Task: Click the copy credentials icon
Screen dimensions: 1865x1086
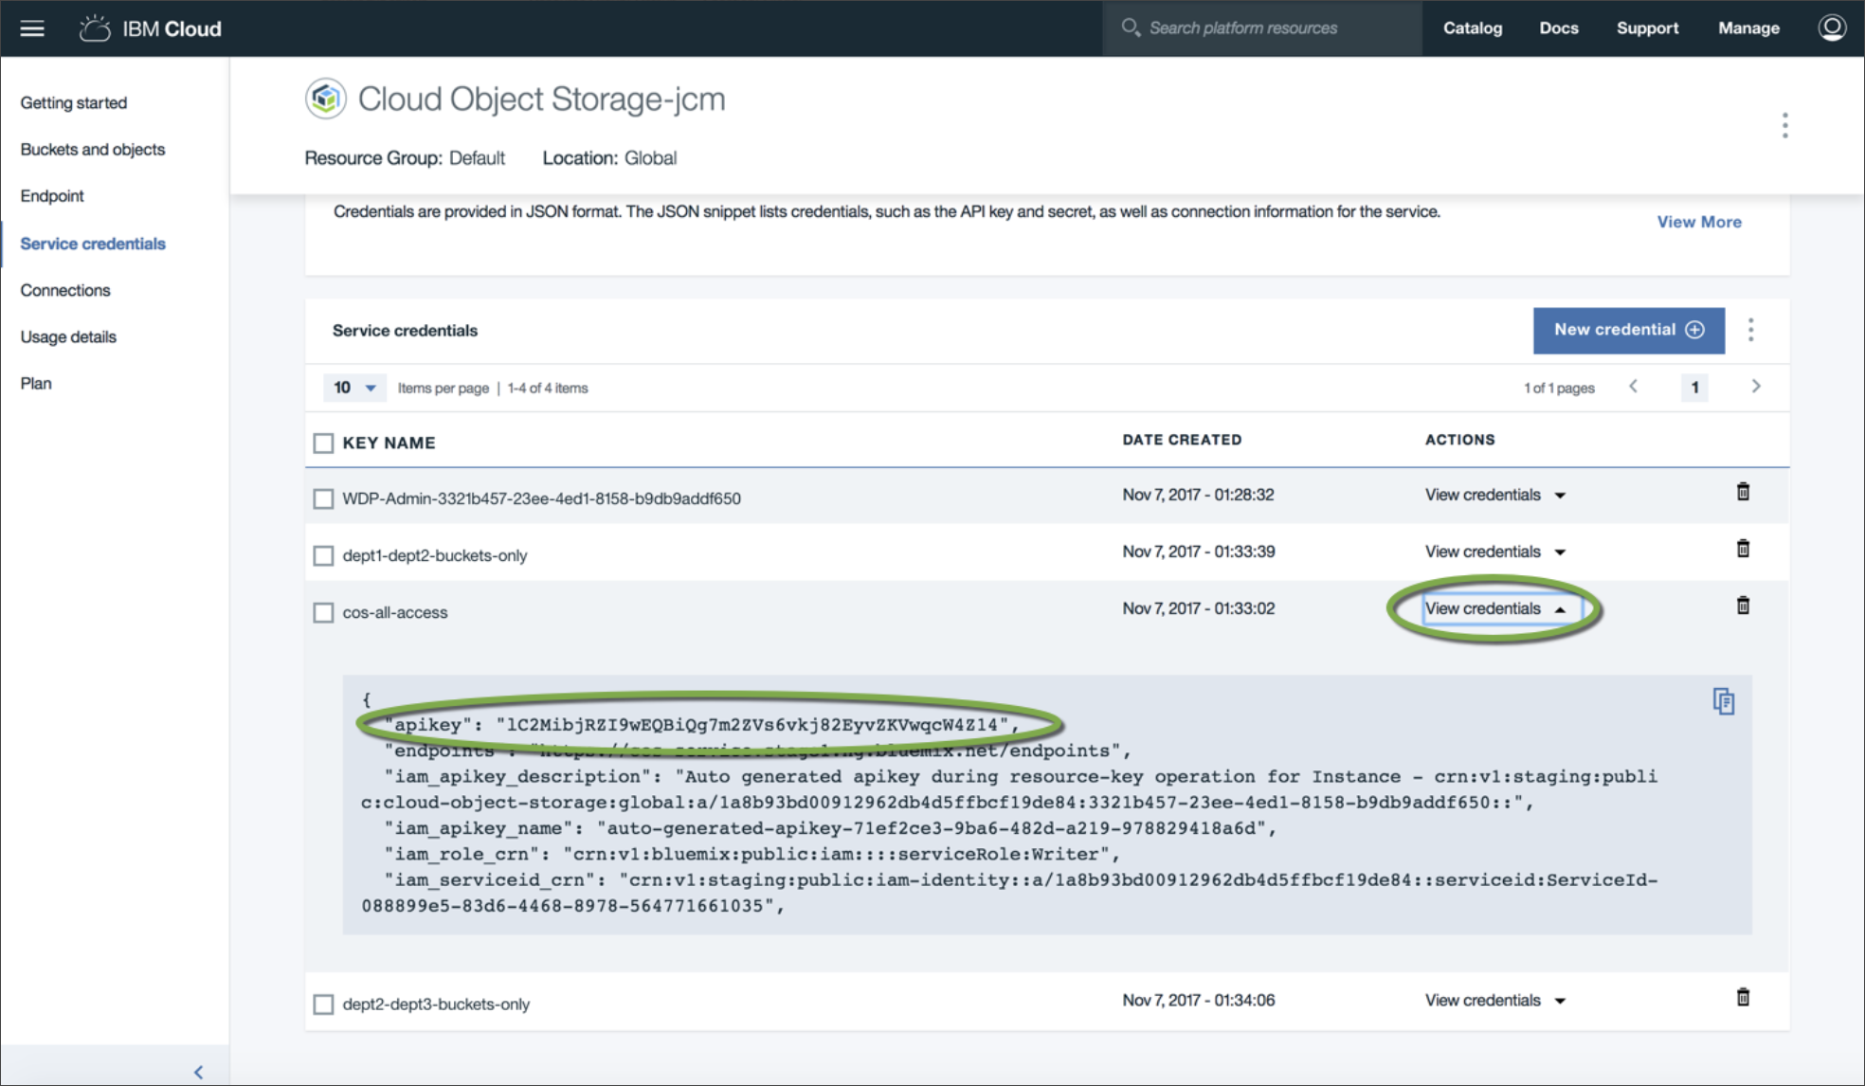Action: point(1723,700)
